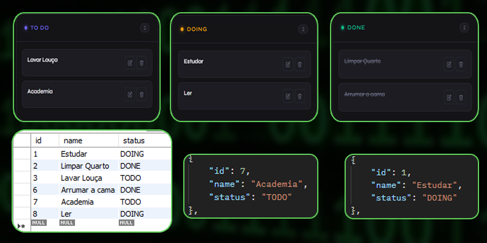487x243 pixels.
Task: Open the struck-through Limpar Quarto card
Action: click(405, 64)
